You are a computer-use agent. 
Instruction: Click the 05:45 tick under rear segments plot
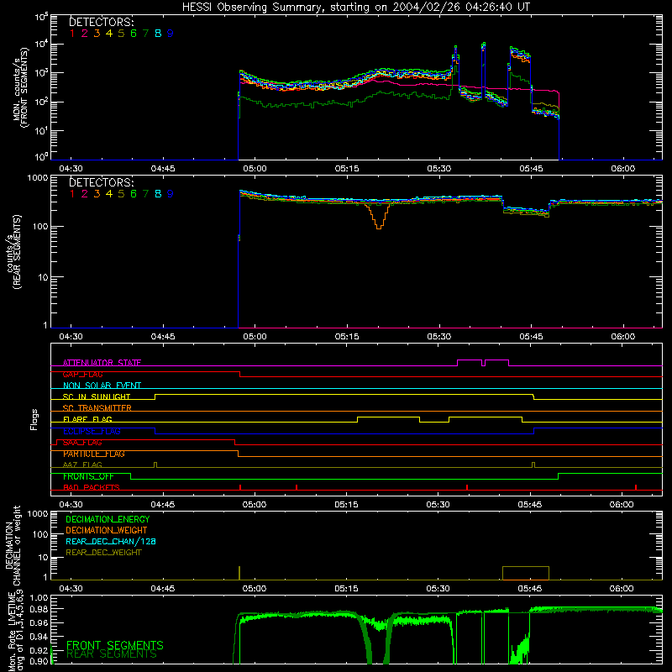(x=531, y=337)
